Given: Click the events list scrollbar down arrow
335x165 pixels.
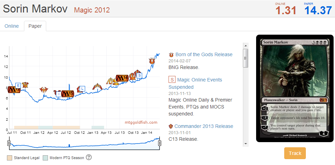Looking at the screenshot, I should coord(245,143).
